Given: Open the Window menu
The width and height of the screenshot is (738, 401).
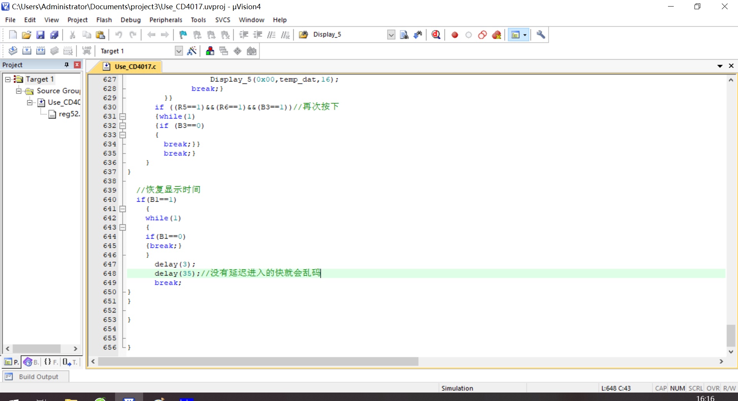Looking at the screenshot, I should (251, 20).
